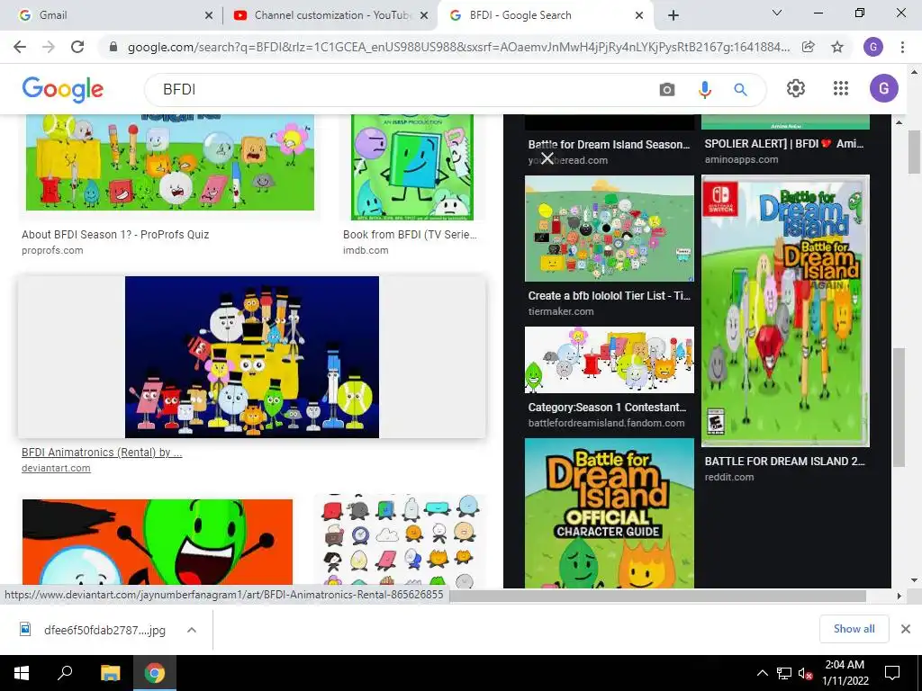Open the orange background leafy image
Screen dimensions: 922x691
point(158,542)
